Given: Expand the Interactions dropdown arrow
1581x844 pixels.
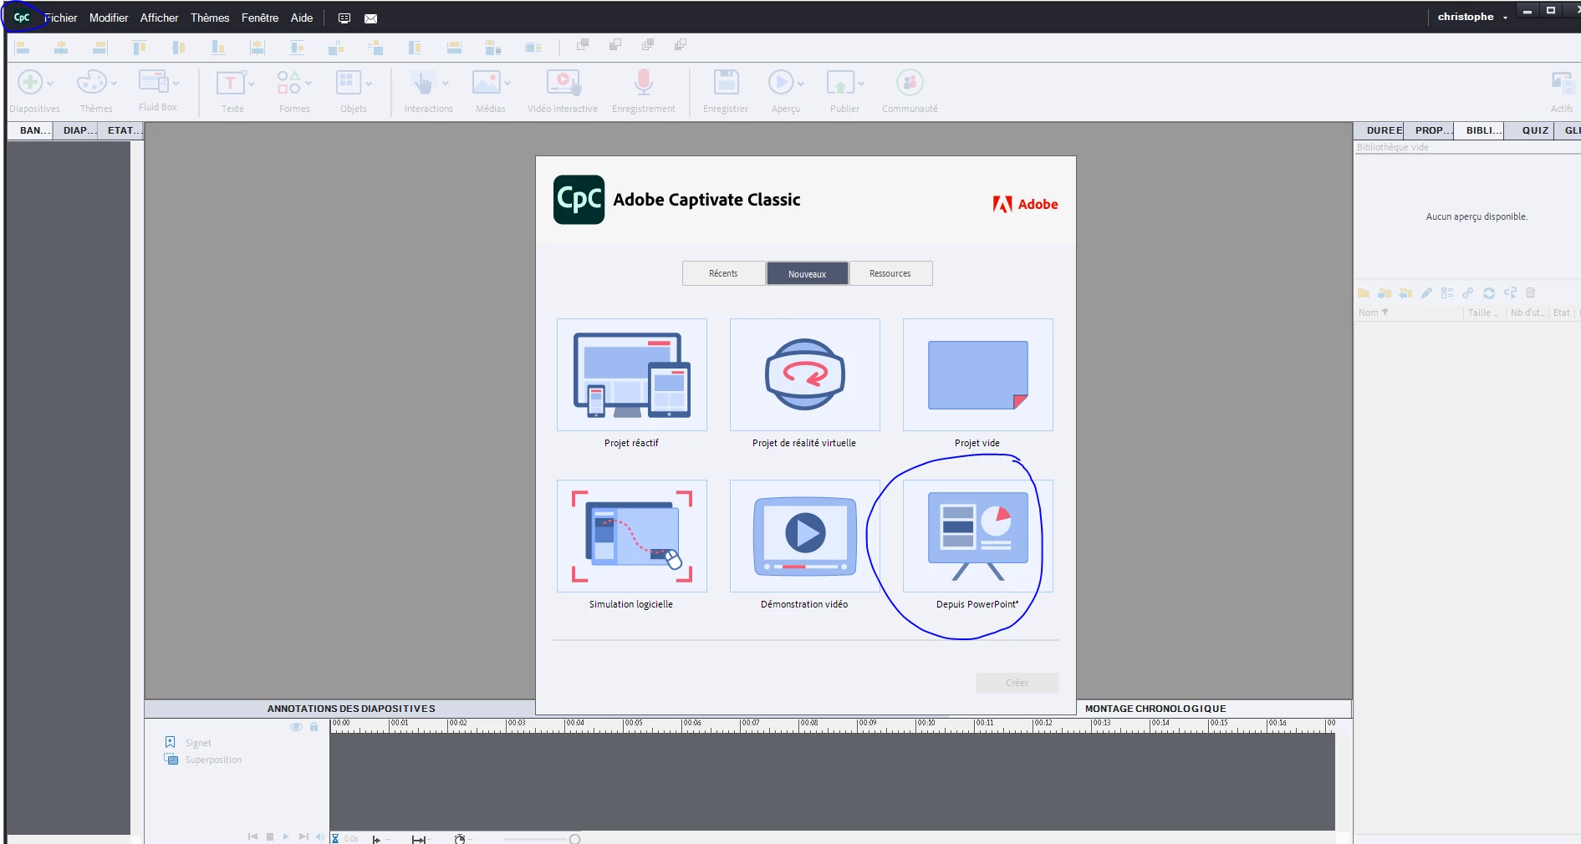Looking at the screenshot, I should pyautogui.click(x=445, y=84).
